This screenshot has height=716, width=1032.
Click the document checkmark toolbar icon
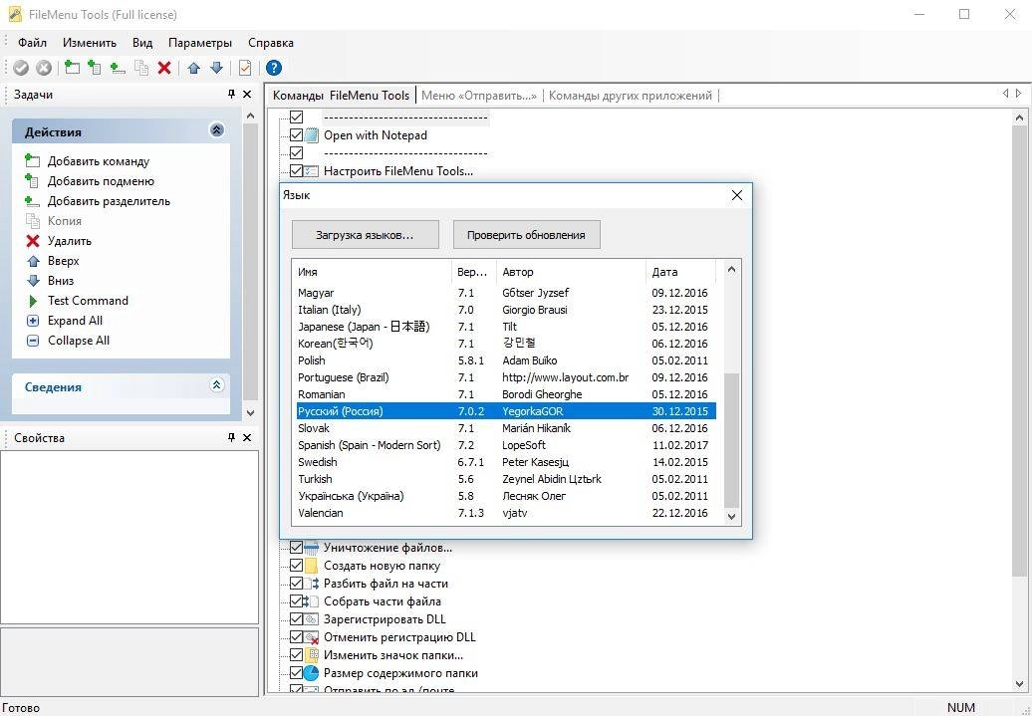tap(245, 68)
